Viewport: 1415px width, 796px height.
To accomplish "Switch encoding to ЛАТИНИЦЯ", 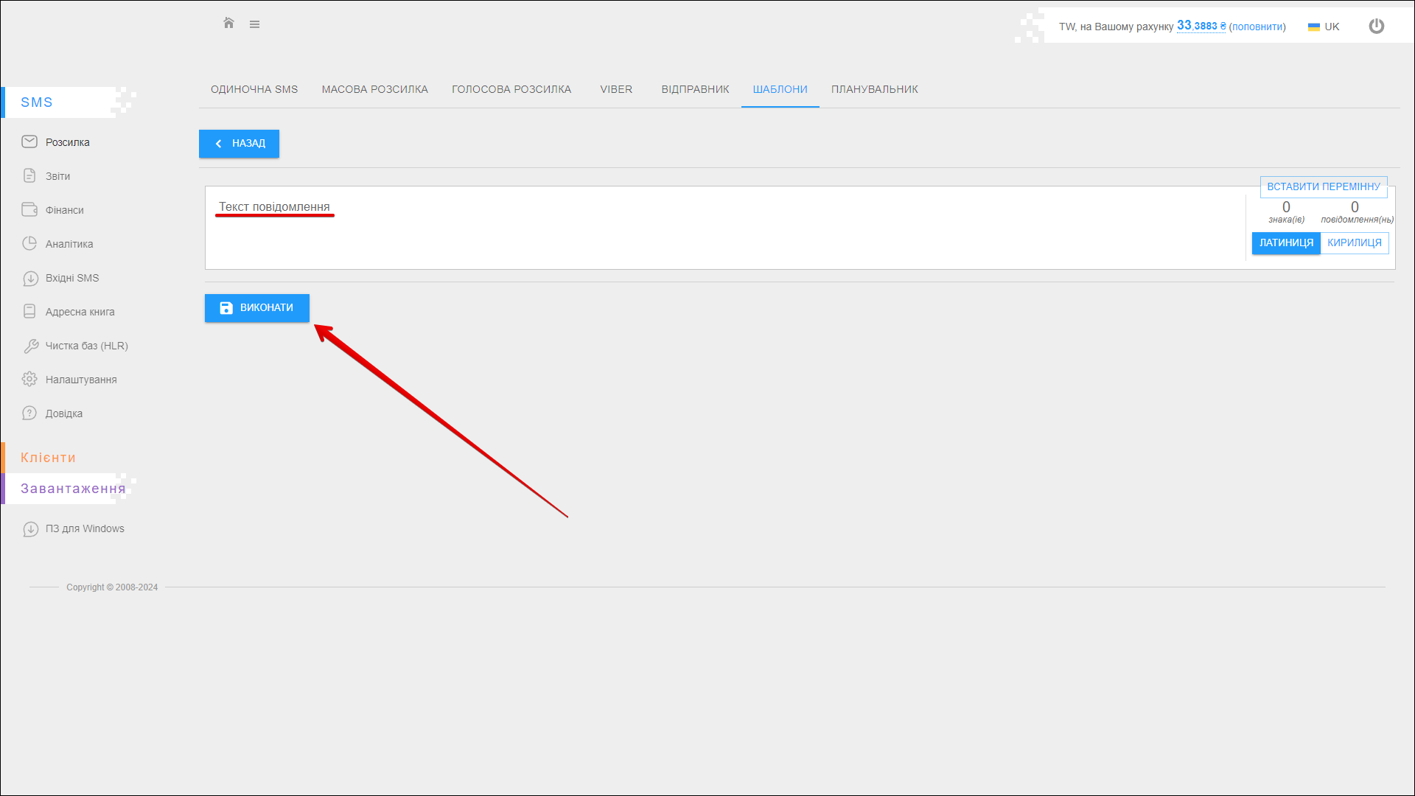I will (x=1285, y=242).
